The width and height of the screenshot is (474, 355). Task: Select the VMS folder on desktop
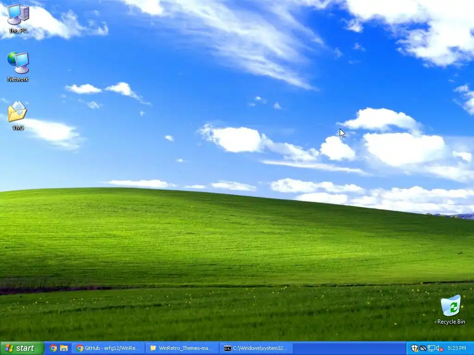(18, 116)
